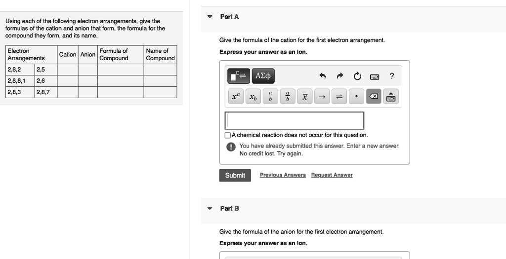Collapse the Part A section
Image resolution: width=506 pixels, height=259 pixels.
[x=210, y=17]
